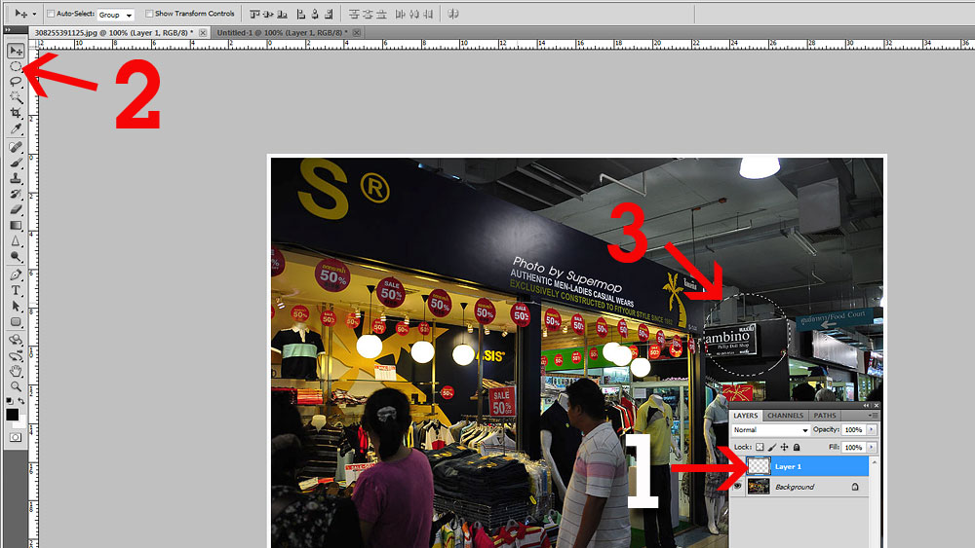
Task: Swap foreground and background colors
Action: pos(21,401)
